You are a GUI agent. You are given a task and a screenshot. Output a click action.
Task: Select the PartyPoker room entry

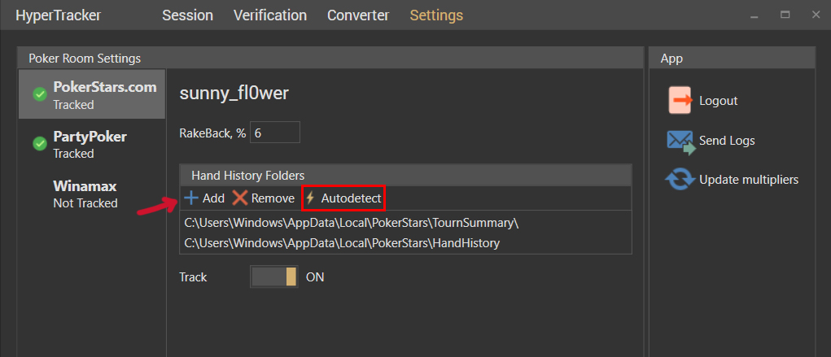point(92,145)
